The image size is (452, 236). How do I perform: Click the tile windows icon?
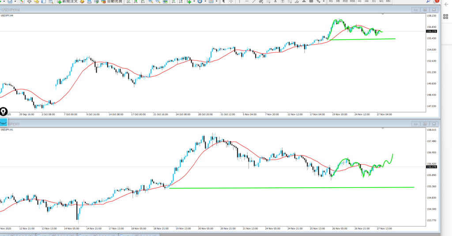click(165, 2)
